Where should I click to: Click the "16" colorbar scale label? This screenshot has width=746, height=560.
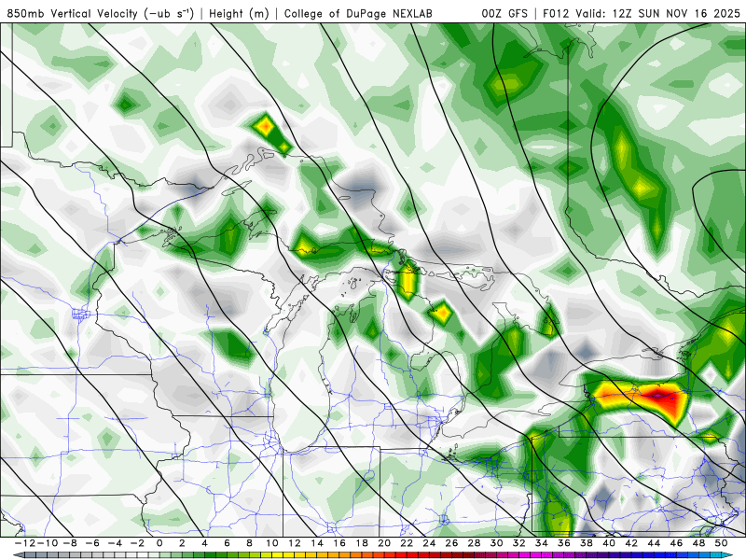pyautogui.click(x=339, y=543)
